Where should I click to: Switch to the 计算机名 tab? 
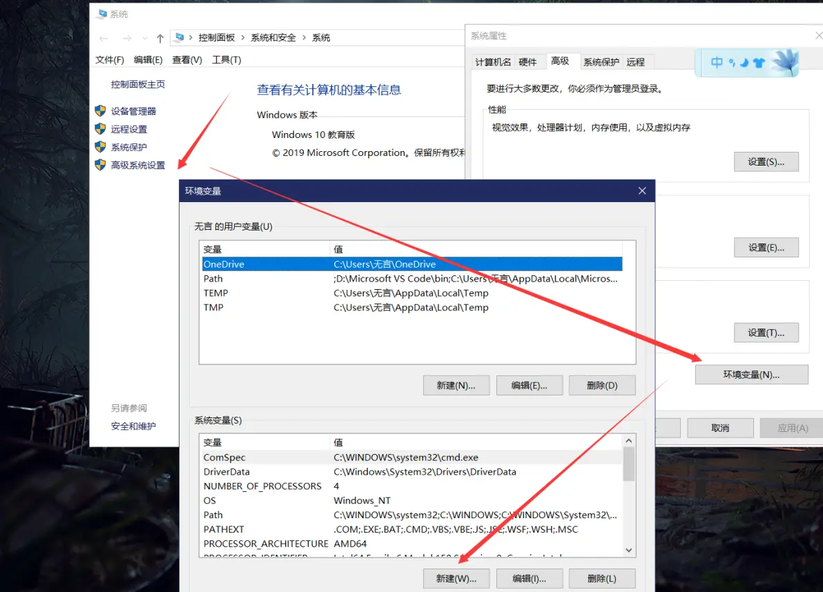[493, 62]
